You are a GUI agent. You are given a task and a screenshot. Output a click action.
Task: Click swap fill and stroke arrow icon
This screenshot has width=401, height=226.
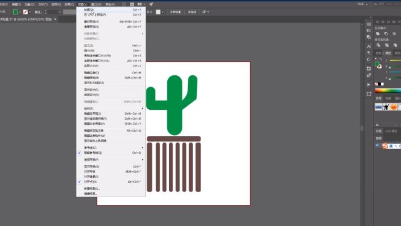(x=380, y=60)
